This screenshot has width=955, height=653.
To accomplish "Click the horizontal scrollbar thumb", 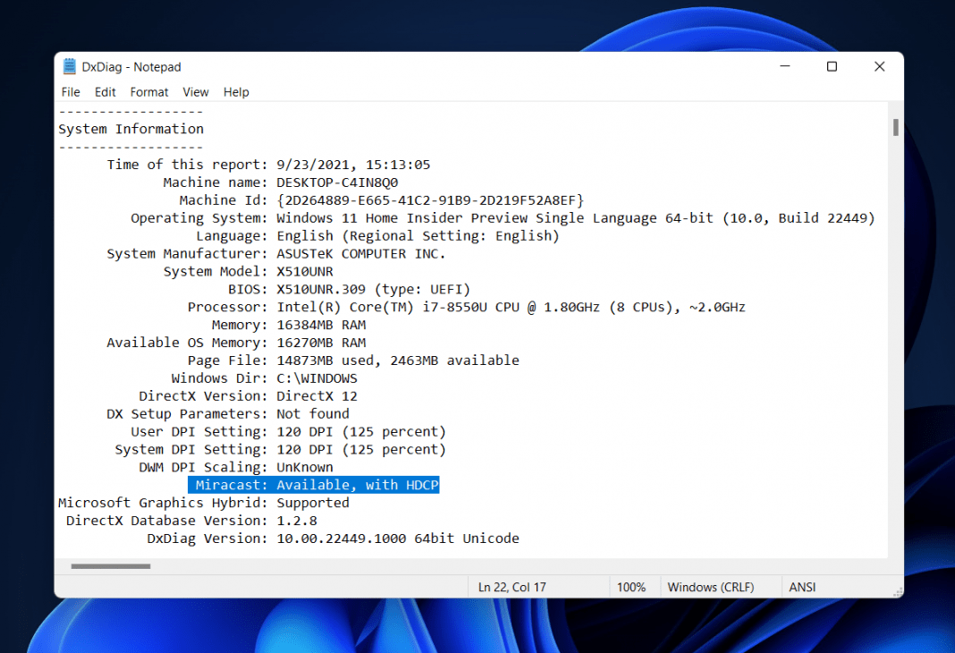I will (x=111, y=565).
